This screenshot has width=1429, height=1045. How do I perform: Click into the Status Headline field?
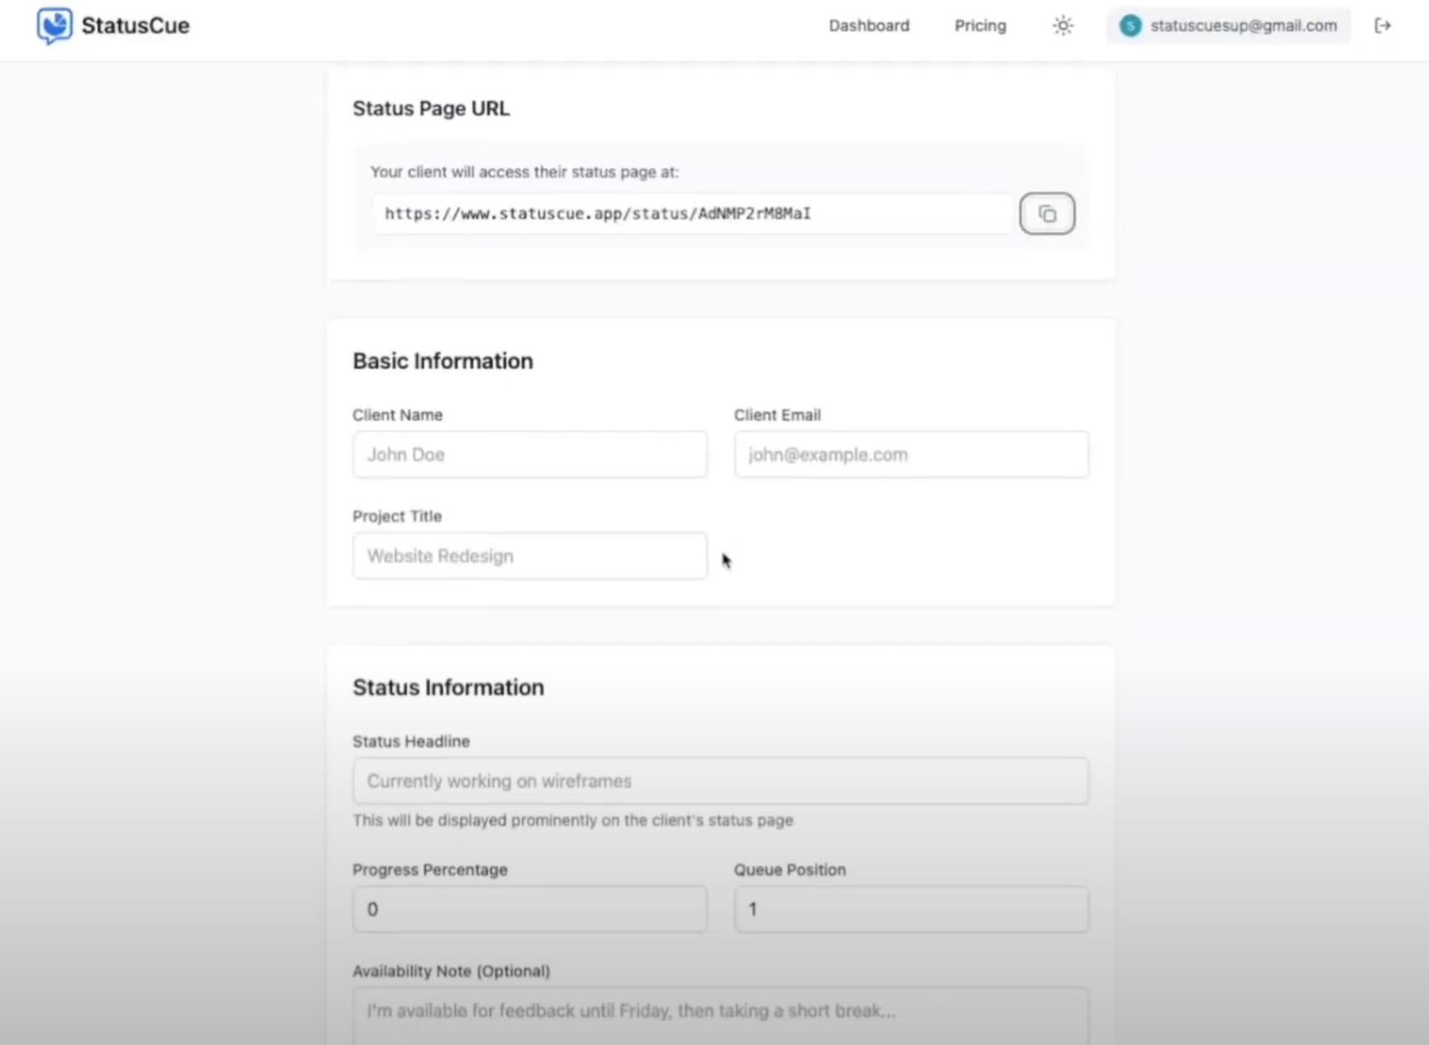pyautogui.click(x=720, y=781)
